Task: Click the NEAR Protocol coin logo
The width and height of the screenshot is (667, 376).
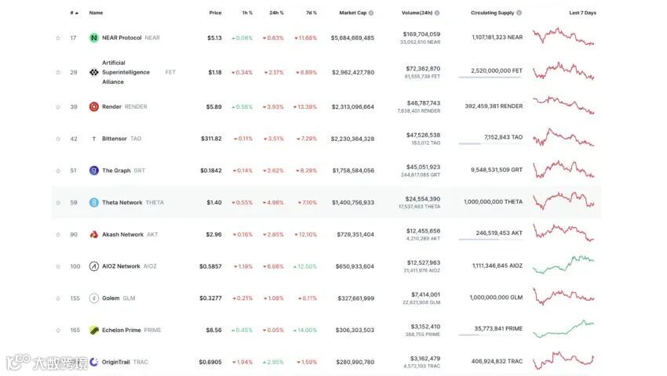Action: 94,38
